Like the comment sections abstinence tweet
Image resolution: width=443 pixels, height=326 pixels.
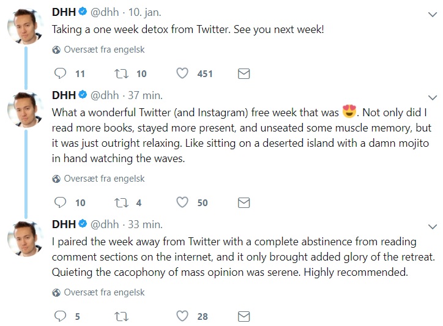[182, 316]
